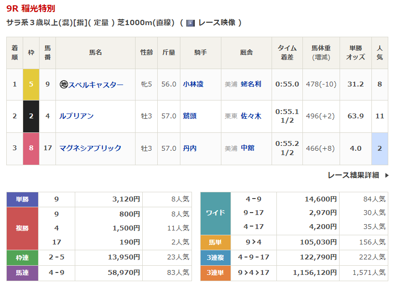Open jockey 鷲頭 page

click(190, 116)
